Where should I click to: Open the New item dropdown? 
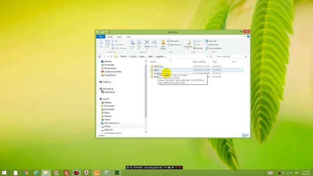pos(174,41)
